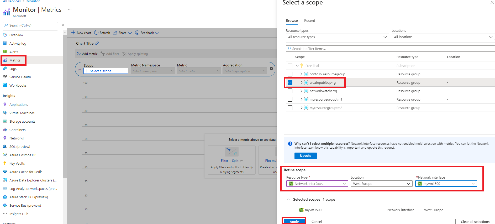Collapse the Selected scopes section
The image size is (495, 224).
(288, 200)
